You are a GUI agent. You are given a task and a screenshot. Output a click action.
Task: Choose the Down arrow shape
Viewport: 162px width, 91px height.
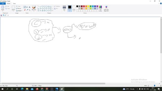38,10
